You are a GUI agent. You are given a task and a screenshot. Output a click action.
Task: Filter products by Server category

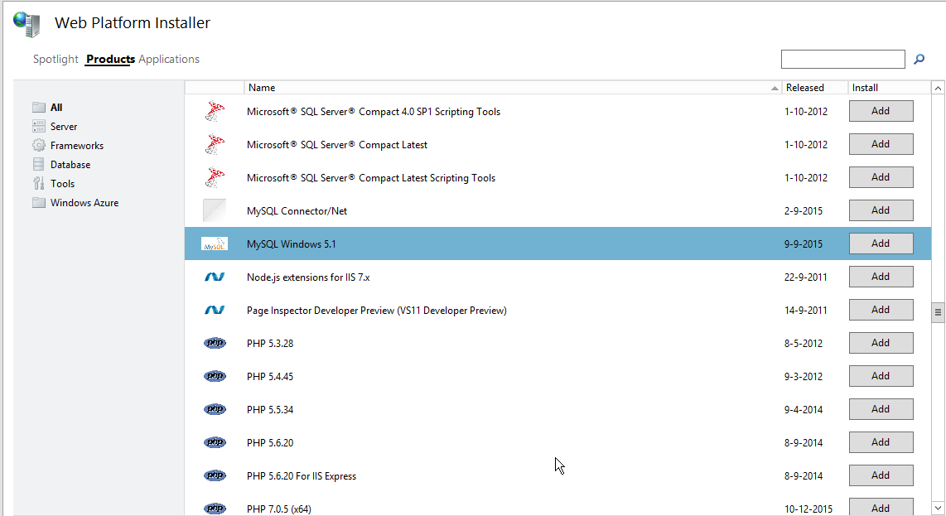click(64, 127)
